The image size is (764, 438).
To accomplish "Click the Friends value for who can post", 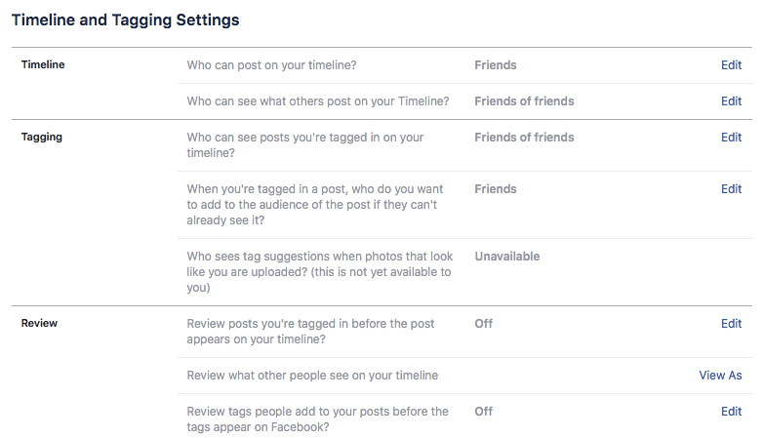I will point(495,65).
